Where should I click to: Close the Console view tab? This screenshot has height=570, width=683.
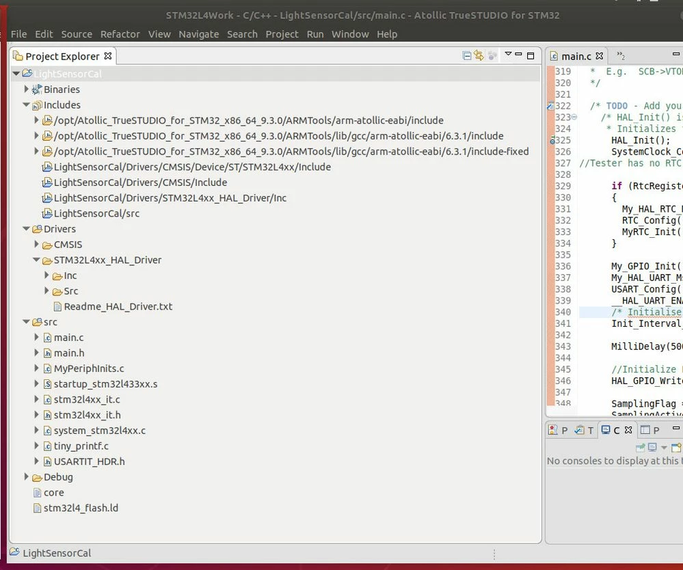pyautogui.click(x=628, y=430)
